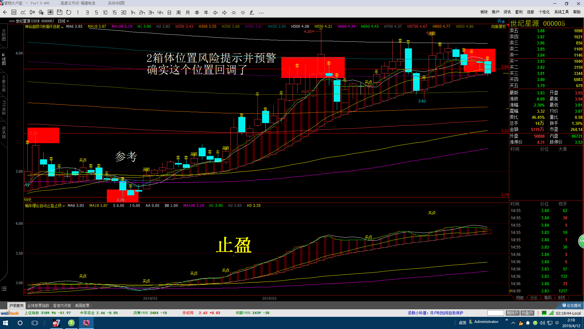Open the 选股 menu
584x329 pixels.
click(x=531, y=12)
